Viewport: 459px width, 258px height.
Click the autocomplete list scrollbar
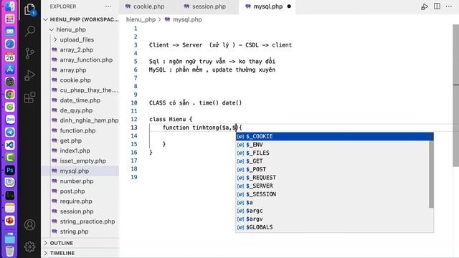pyautogui.click(x=431, y=174)
